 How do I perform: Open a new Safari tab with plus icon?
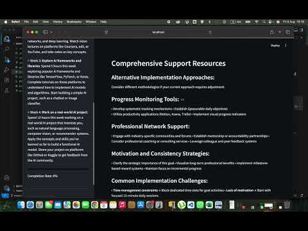click(x=280, y=32)
